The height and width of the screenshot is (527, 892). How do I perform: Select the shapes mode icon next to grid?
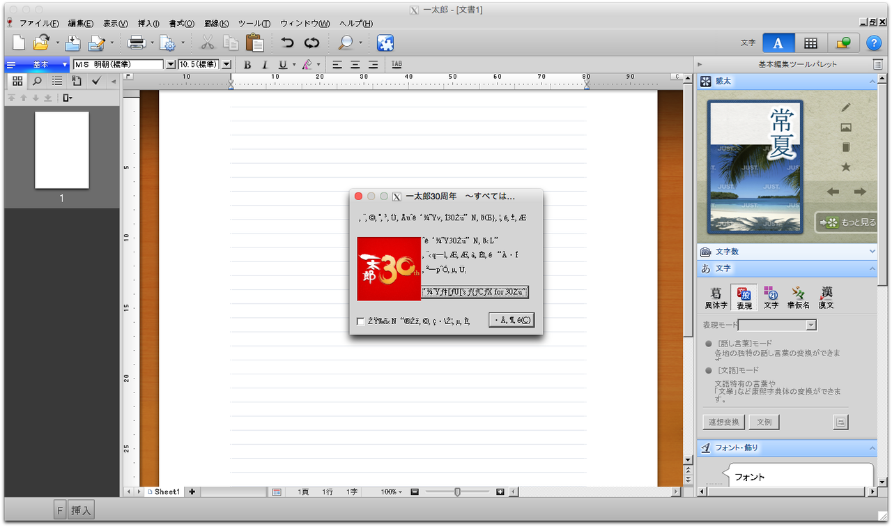coord(843,43)
